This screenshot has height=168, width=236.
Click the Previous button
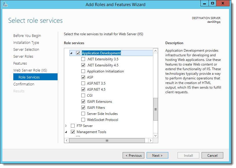[133, 155]
